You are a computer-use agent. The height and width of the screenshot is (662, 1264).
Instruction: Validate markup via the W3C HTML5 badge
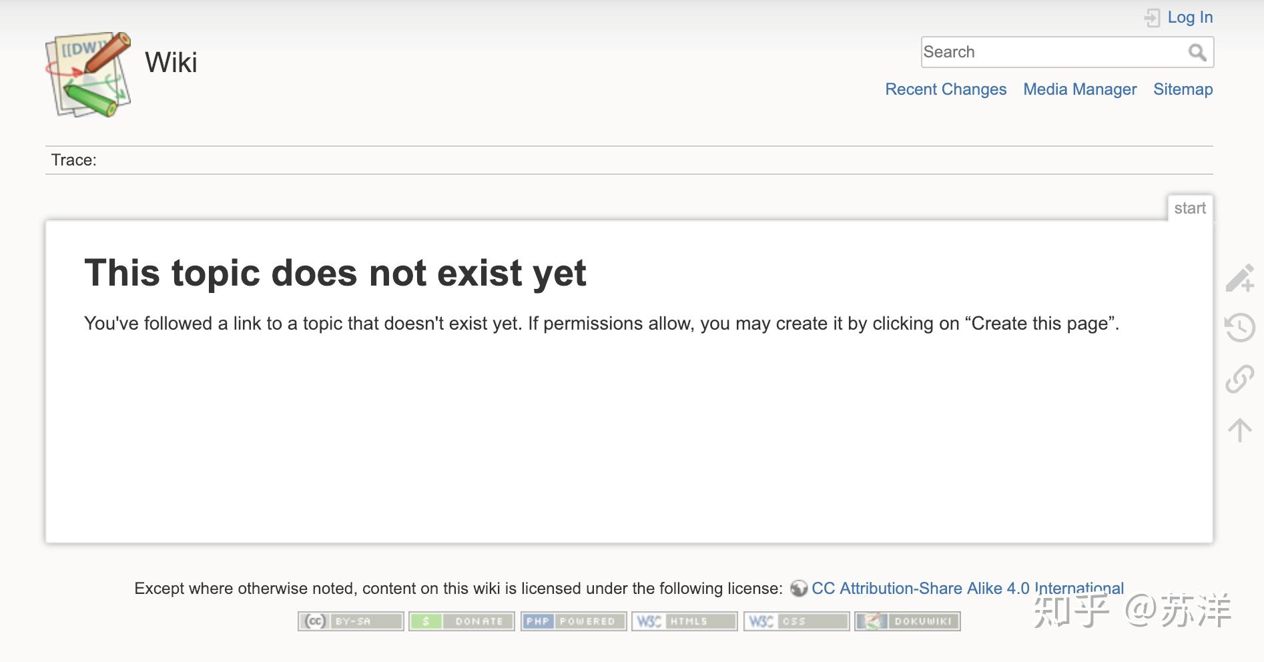[x=684, y=621]
